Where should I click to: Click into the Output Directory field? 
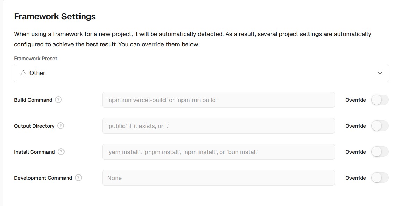[x=218, y=126]
